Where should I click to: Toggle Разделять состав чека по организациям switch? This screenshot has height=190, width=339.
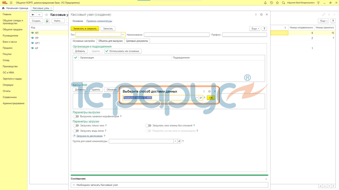[x=148, y=131]
